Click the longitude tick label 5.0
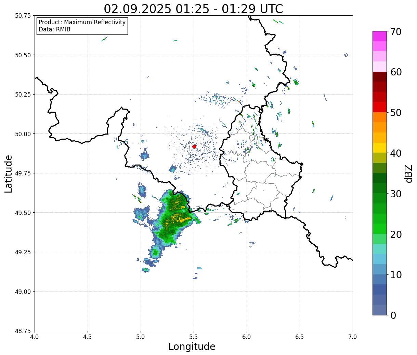The height and width of the screenshot is (355, 417). 141,337
